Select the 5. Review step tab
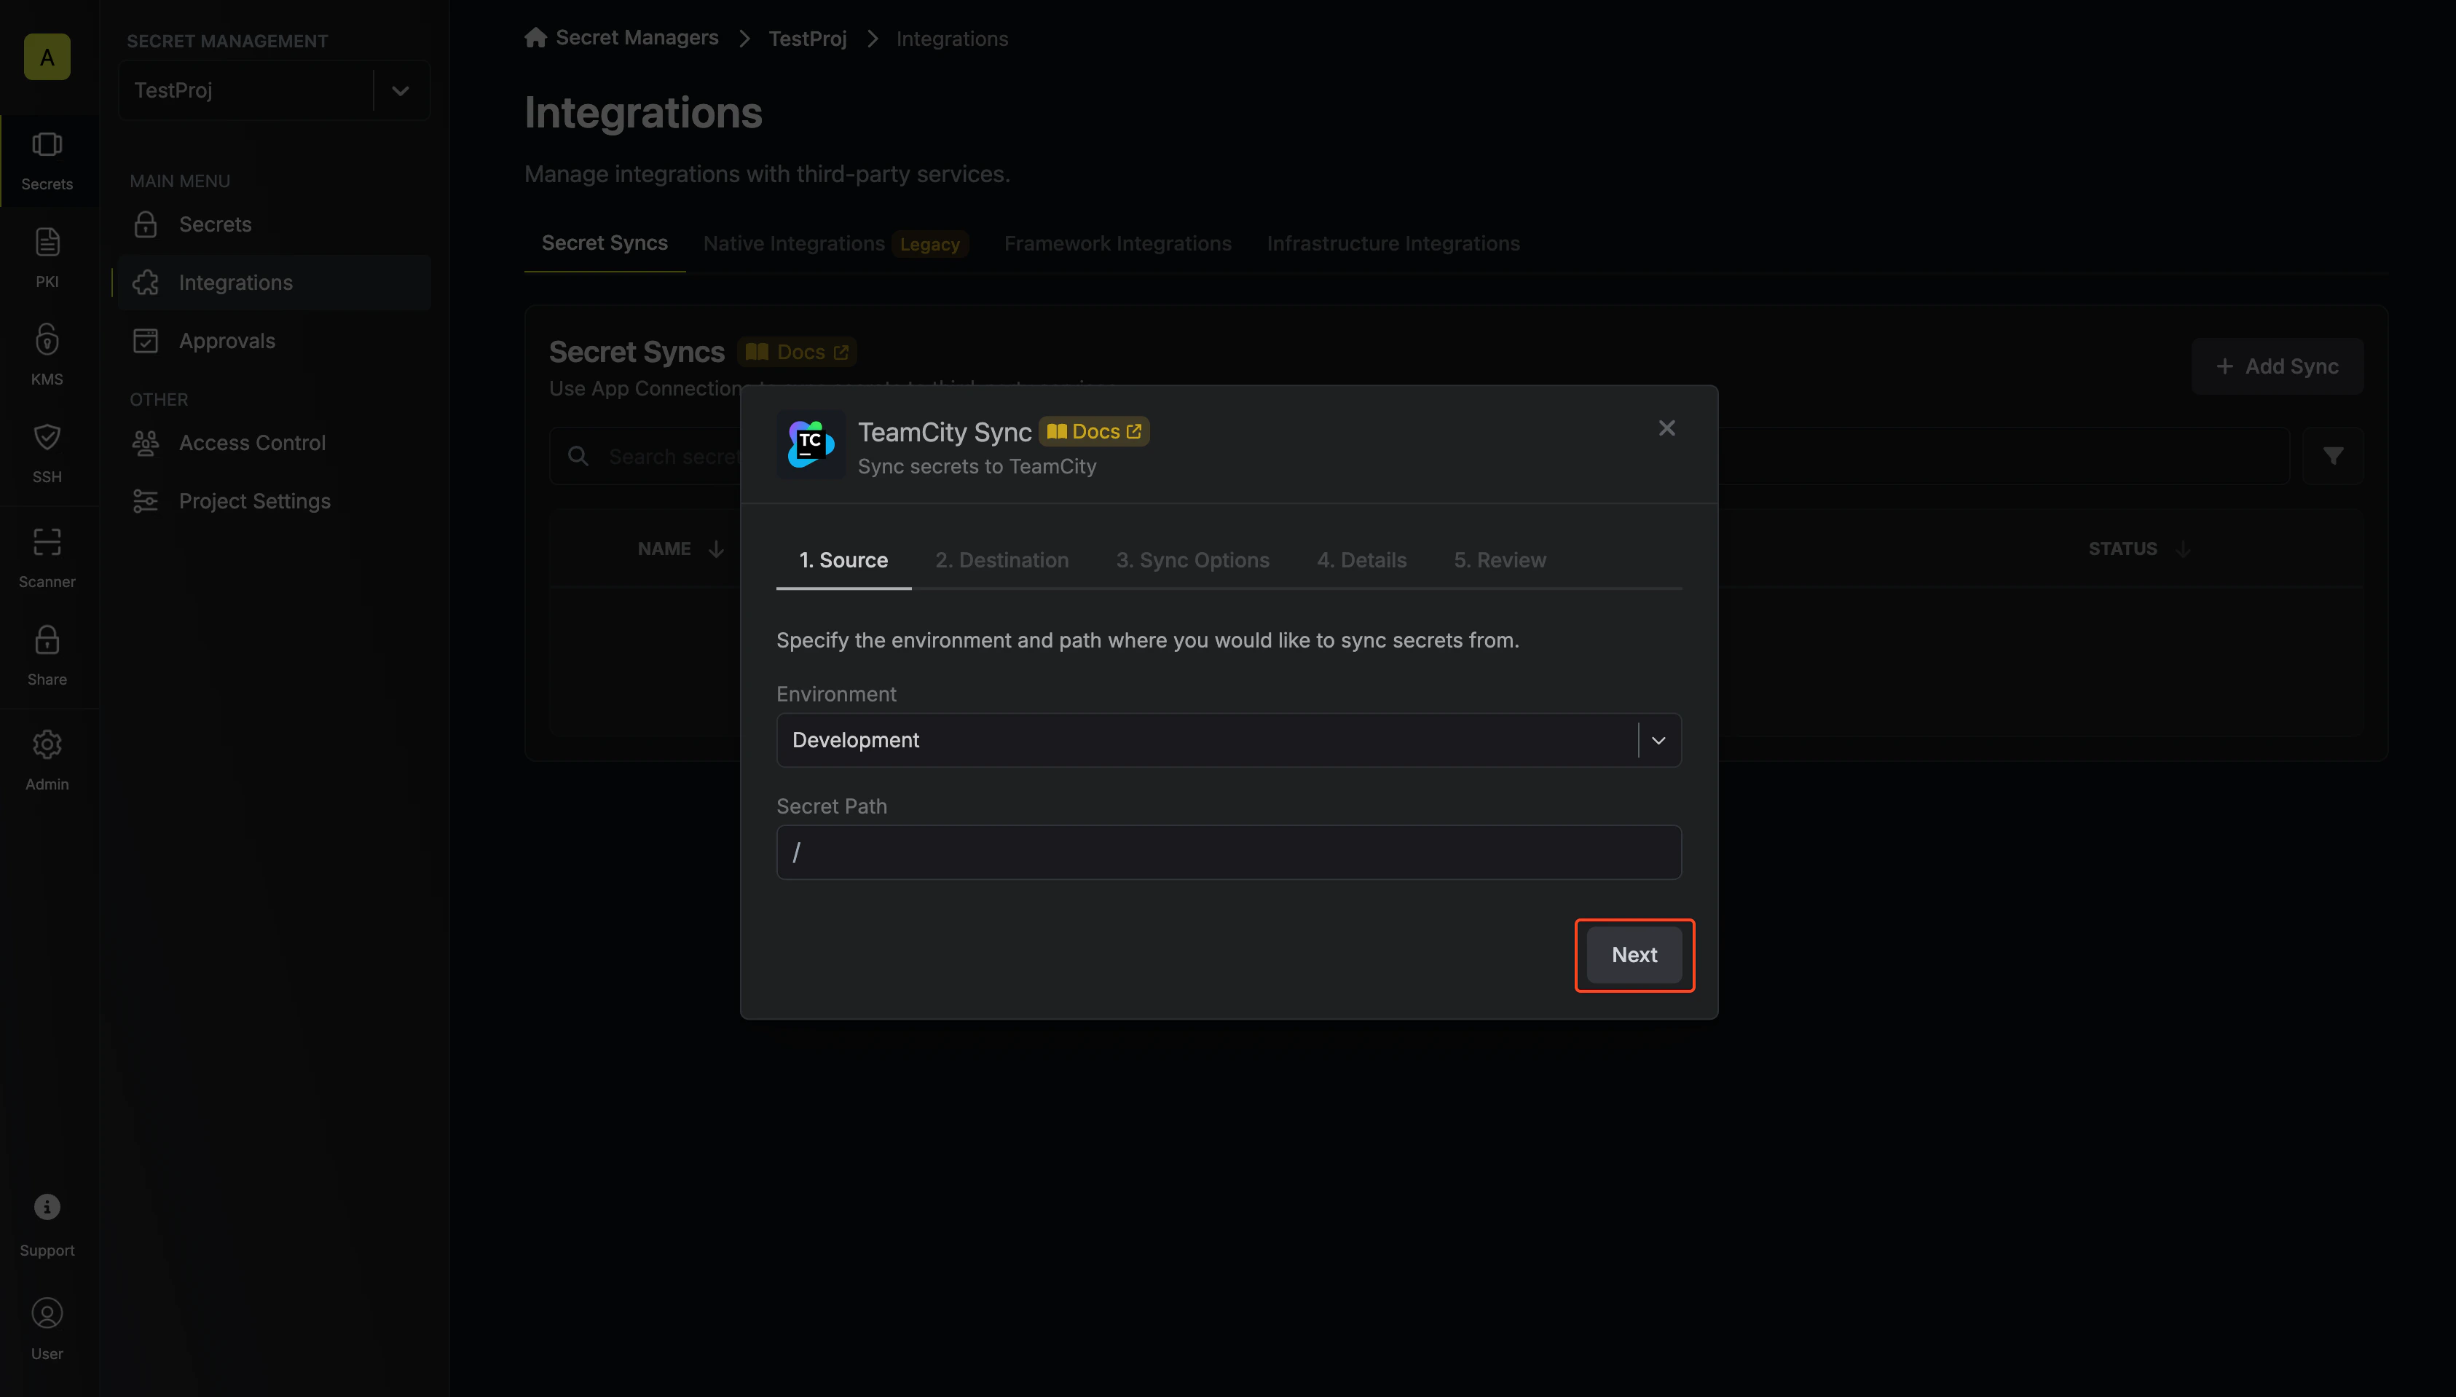2456x1397 pixels. [1500, 560]
